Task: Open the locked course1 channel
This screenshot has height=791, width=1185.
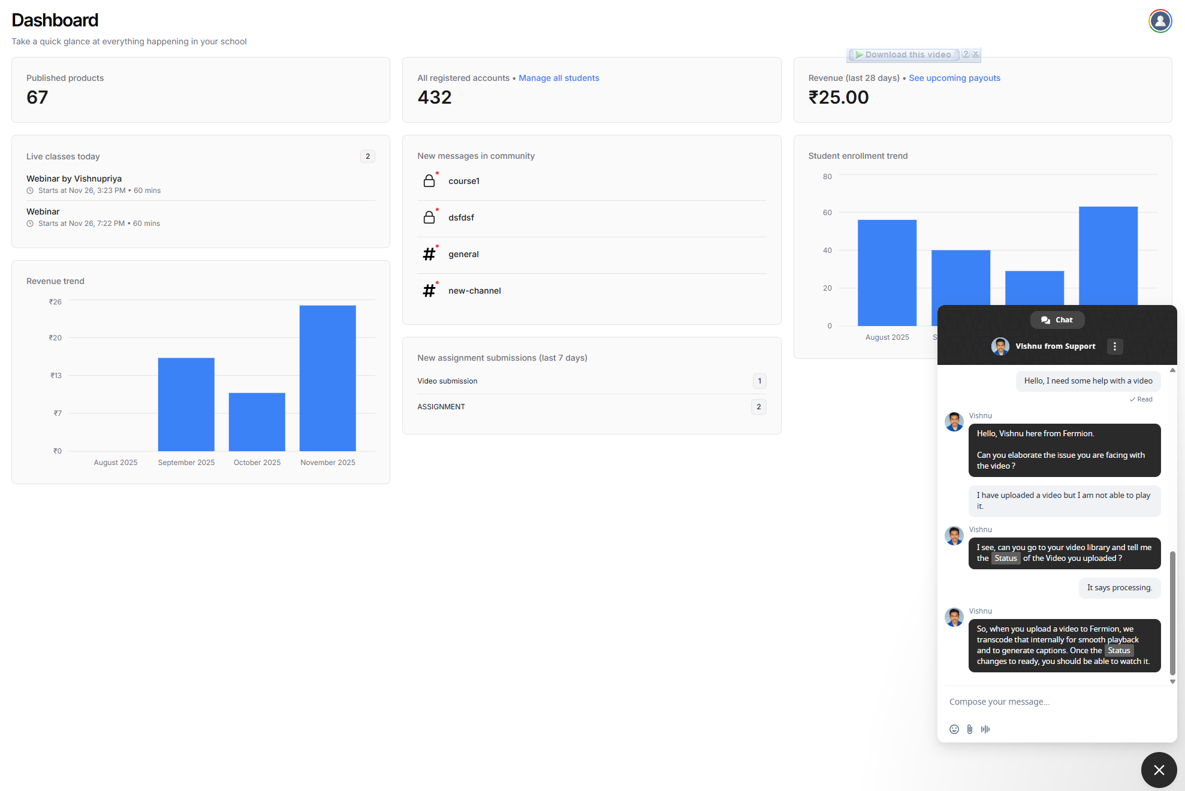Action: 464,181
